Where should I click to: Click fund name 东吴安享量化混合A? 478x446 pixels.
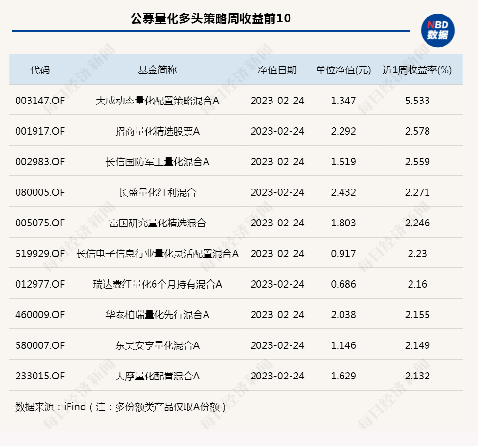(x=157, y=345)
